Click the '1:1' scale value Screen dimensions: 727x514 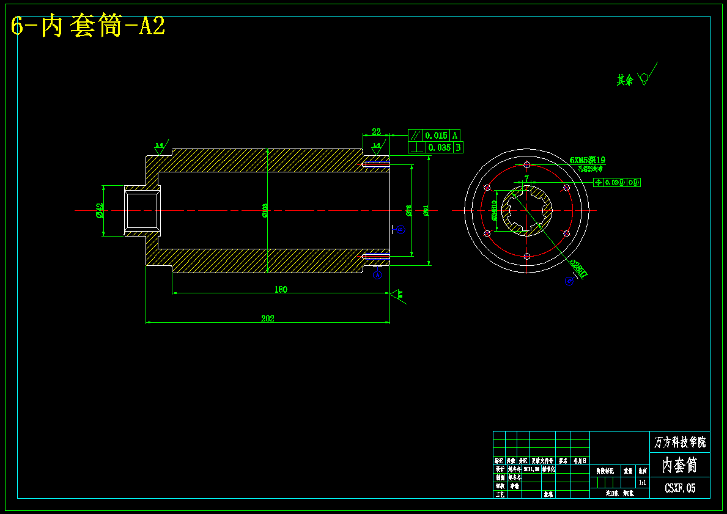(x=643, y=482)
